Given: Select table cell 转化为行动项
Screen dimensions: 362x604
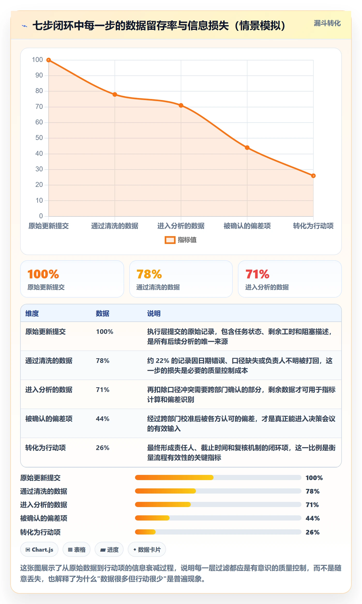Looking at the screenshot, I should (46, 448).
